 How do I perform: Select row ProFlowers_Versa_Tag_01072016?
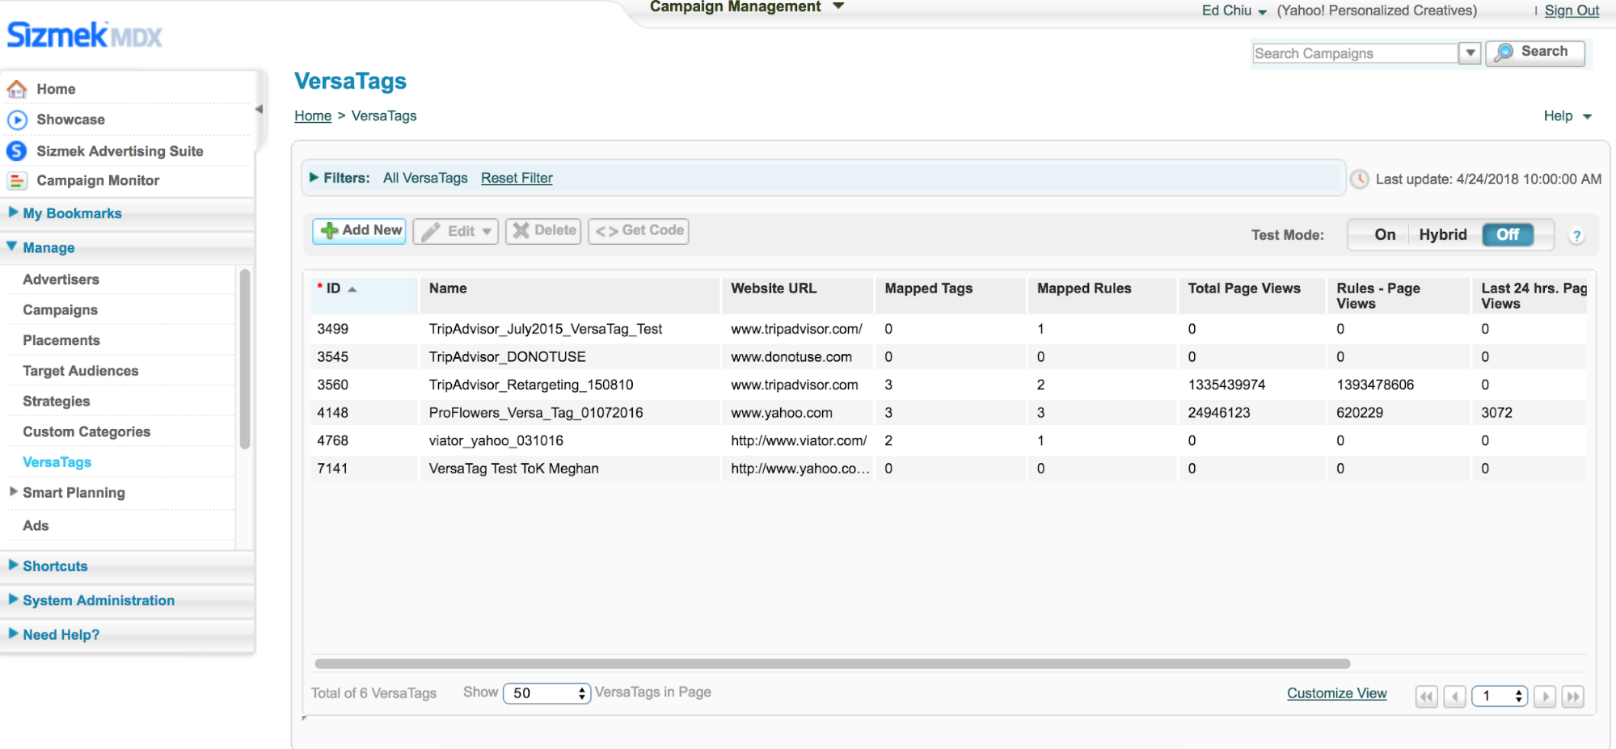948,413
